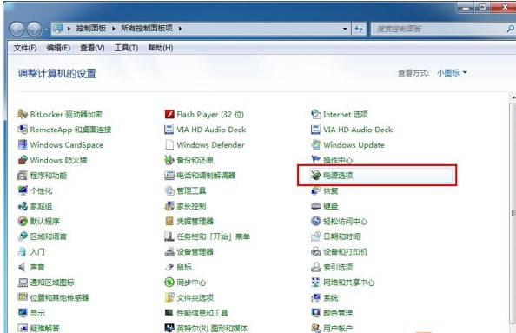
Task: Click the 控制面板 breadcrumb segment
Action: coord(91,29)
